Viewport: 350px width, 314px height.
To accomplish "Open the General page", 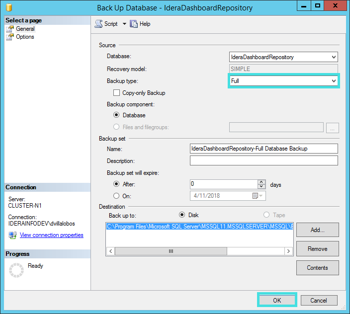I will (25, 29).
